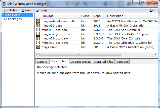This screenshot has width=160, height=108.
Task: Click install-marked icon for msys-base
Action: (38, 47)
